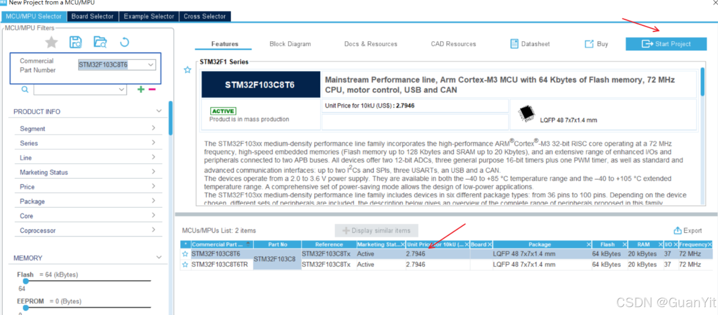The height and width of the screenshot is (315, 718).
Task: Close the RAM column
Action: (x=660, y=244)
